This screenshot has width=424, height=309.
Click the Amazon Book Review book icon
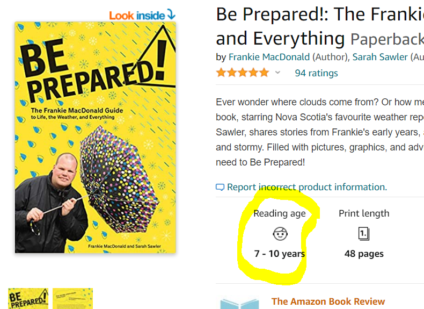tap(239, 304)
